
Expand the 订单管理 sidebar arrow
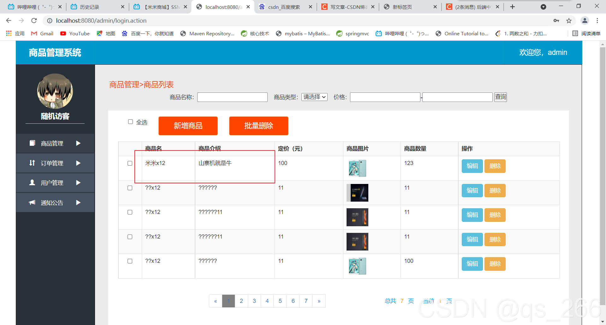[x=78, y=163]
